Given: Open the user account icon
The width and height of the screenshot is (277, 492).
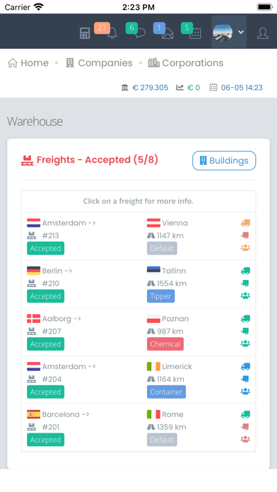Looking at the screenshot, I should click(263, 33).
